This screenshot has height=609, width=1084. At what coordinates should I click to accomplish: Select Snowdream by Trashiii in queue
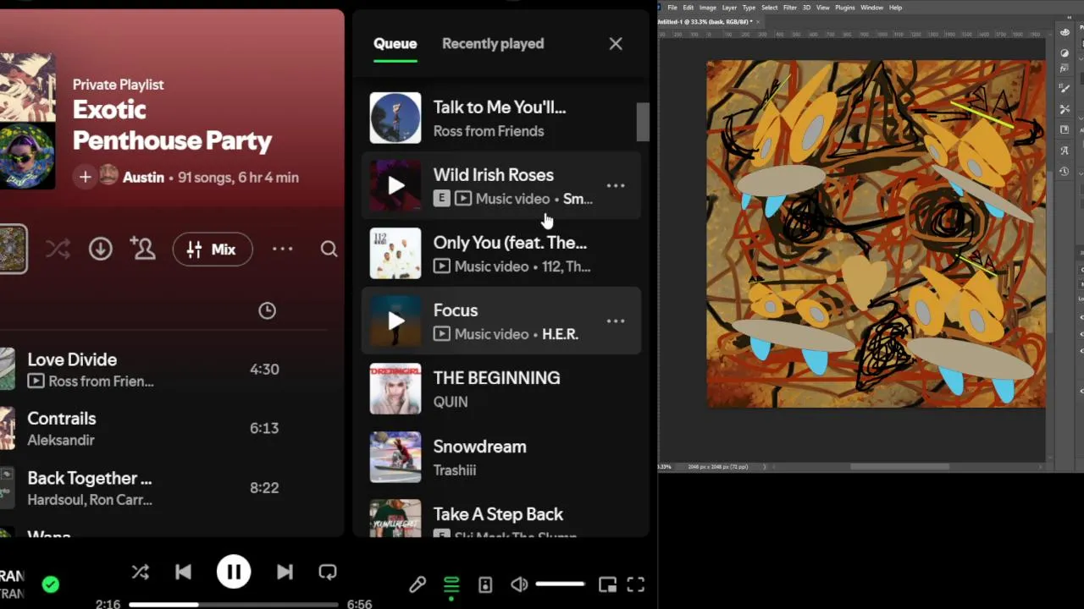(501, 457)
